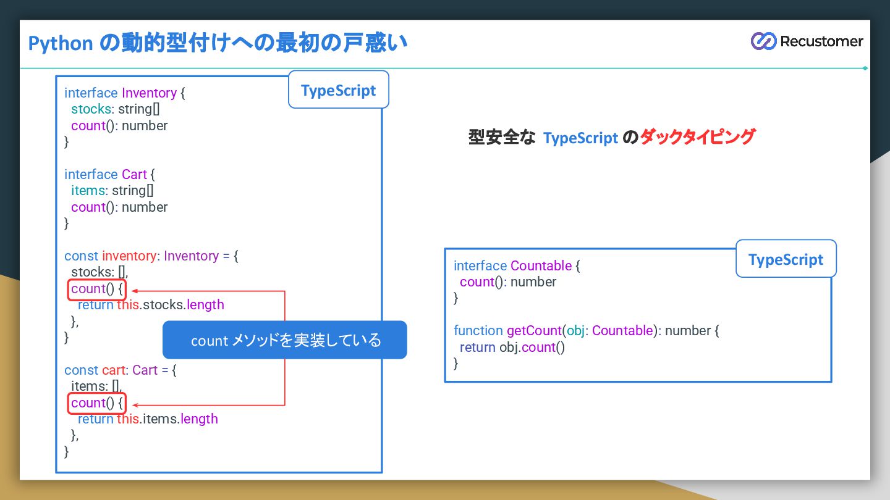The image size is (890, 500).
Task: Click the line interface Cart {
Action: [109, 175]
